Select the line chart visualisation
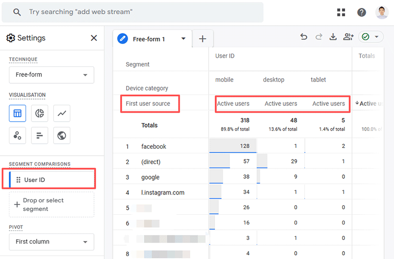The image size is (394, 259). [x=62, y=113]
